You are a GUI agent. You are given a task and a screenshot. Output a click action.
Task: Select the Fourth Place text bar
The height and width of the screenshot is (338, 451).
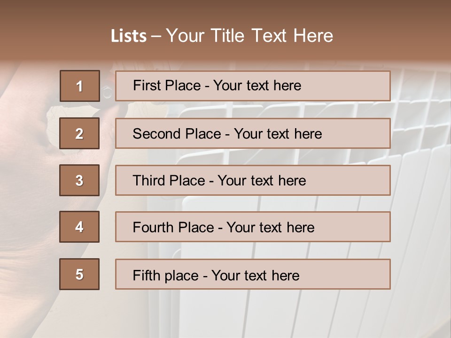point(253,227)
